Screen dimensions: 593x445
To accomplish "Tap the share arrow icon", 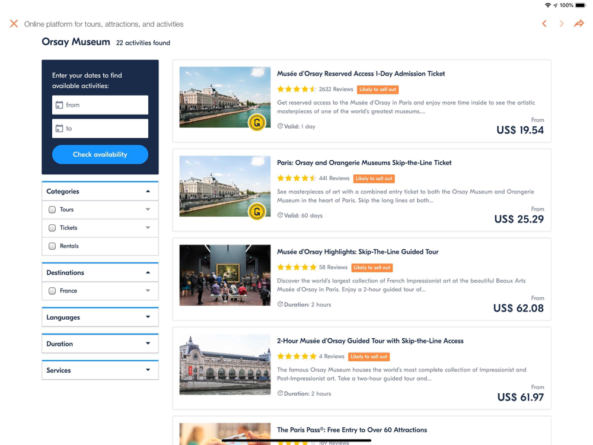I will point(579,24).
